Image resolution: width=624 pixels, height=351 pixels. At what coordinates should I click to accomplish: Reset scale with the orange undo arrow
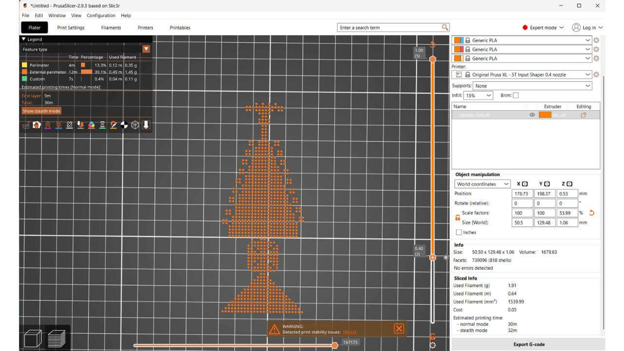(x=592, y=213)
